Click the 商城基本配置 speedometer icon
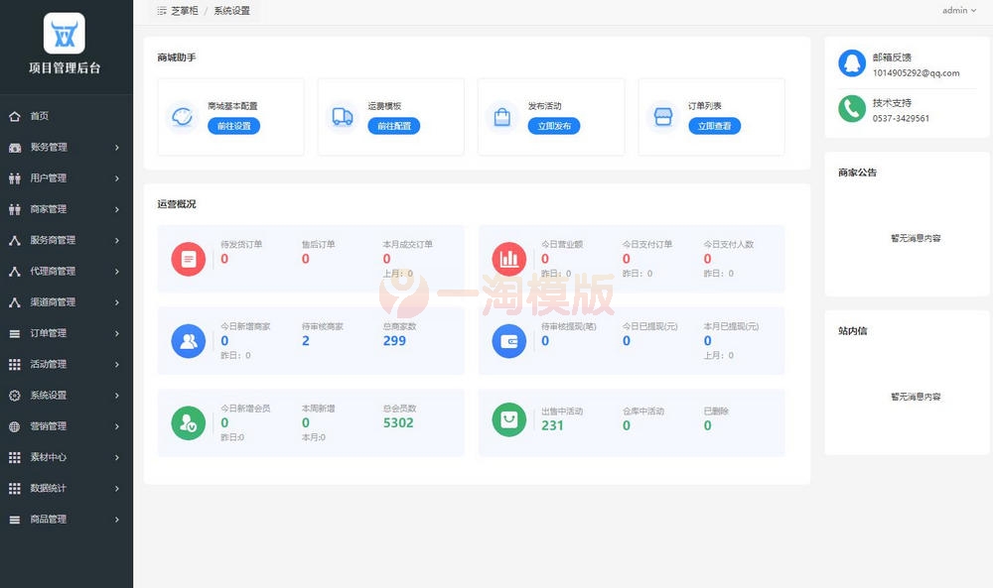The height and width of the screenshot is (588, 993). 182,117
